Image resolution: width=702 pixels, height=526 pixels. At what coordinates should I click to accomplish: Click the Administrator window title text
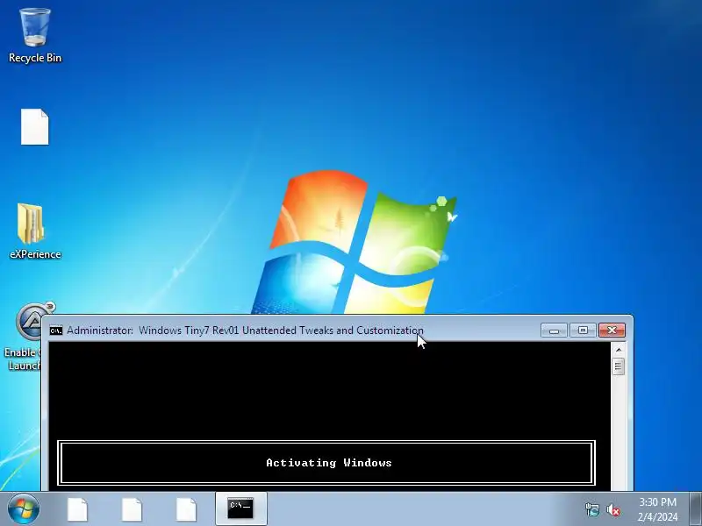pyautogui.click(x=245, y=331)
